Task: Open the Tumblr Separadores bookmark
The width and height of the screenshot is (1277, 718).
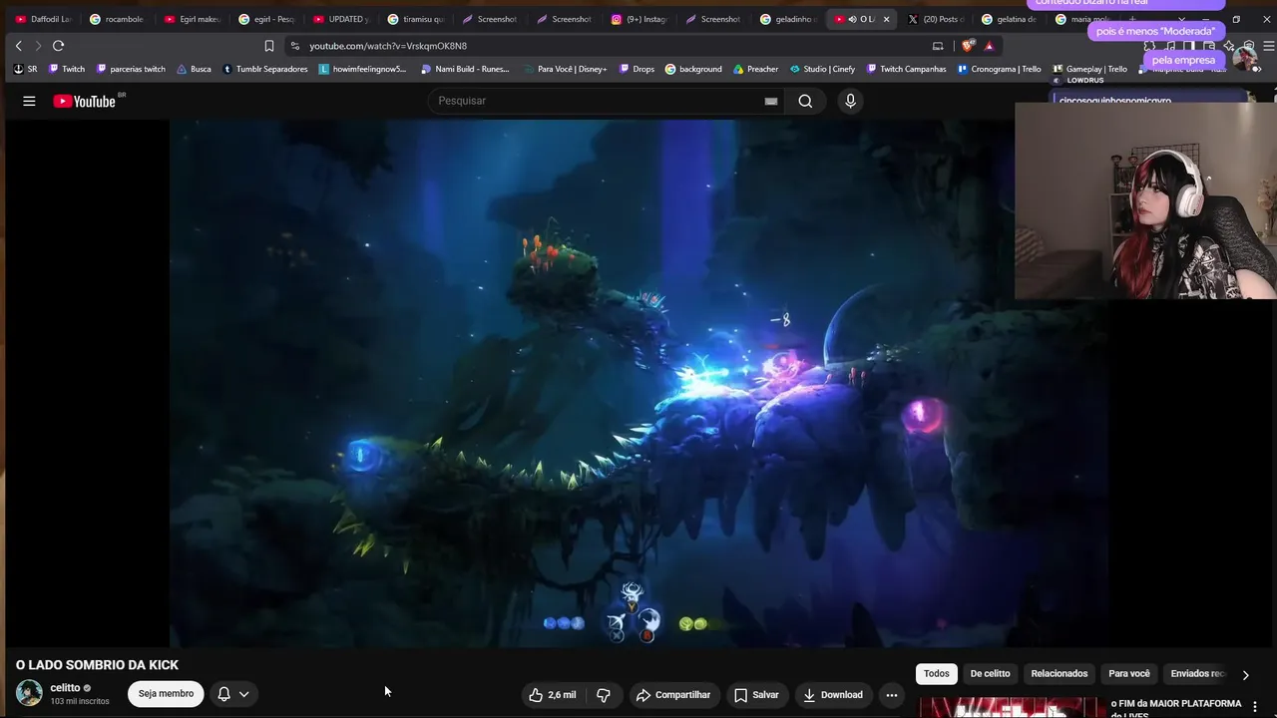Action: [265, 69]
